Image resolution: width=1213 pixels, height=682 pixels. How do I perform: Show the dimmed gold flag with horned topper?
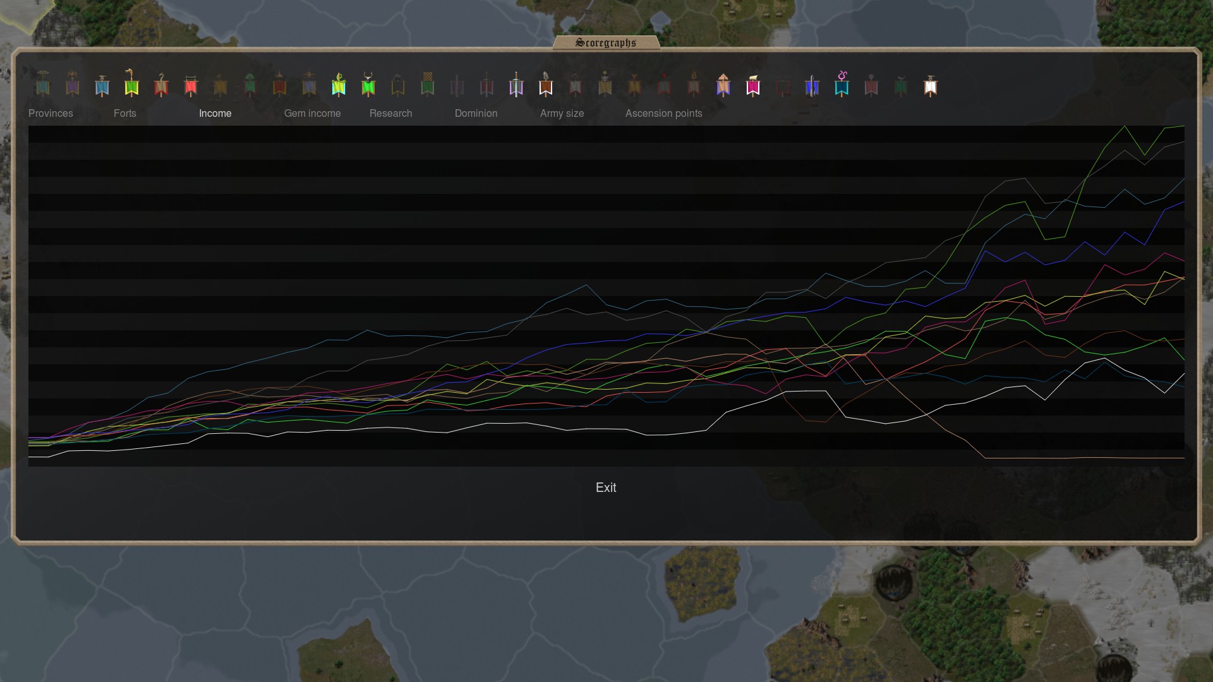pyautogui.click(x=635, y=85)
